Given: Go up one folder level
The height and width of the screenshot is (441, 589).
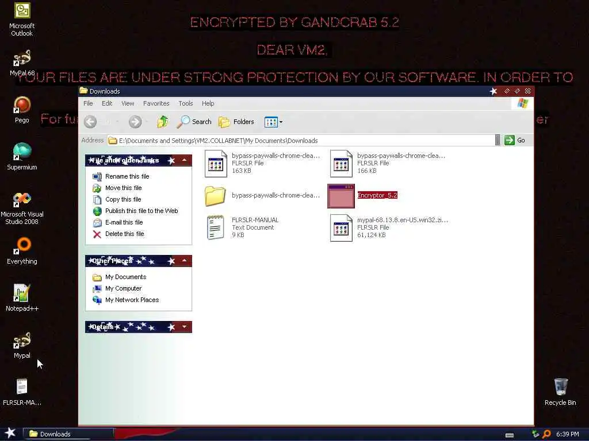Looking at the screenshot, I should [x=163, y=122].
